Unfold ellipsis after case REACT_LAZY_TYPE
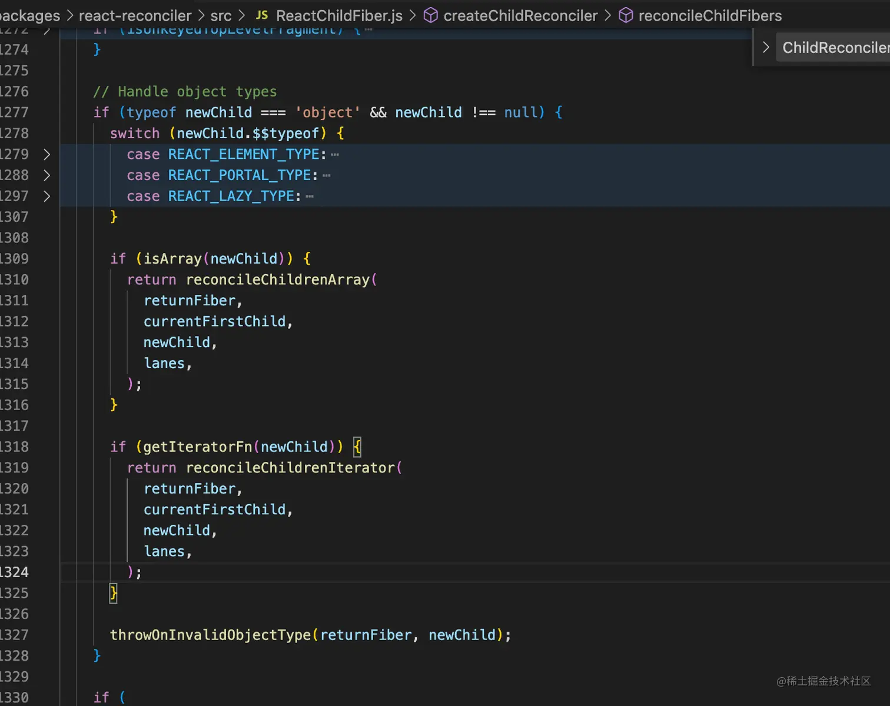Screen dimensions: 890x706 coord(310,197)
